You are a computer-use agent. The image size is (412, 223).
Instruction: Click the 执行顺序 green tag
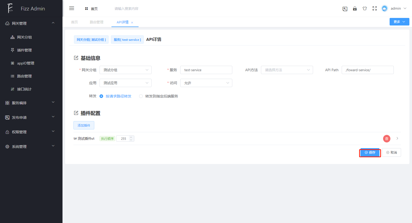(107, 139)
